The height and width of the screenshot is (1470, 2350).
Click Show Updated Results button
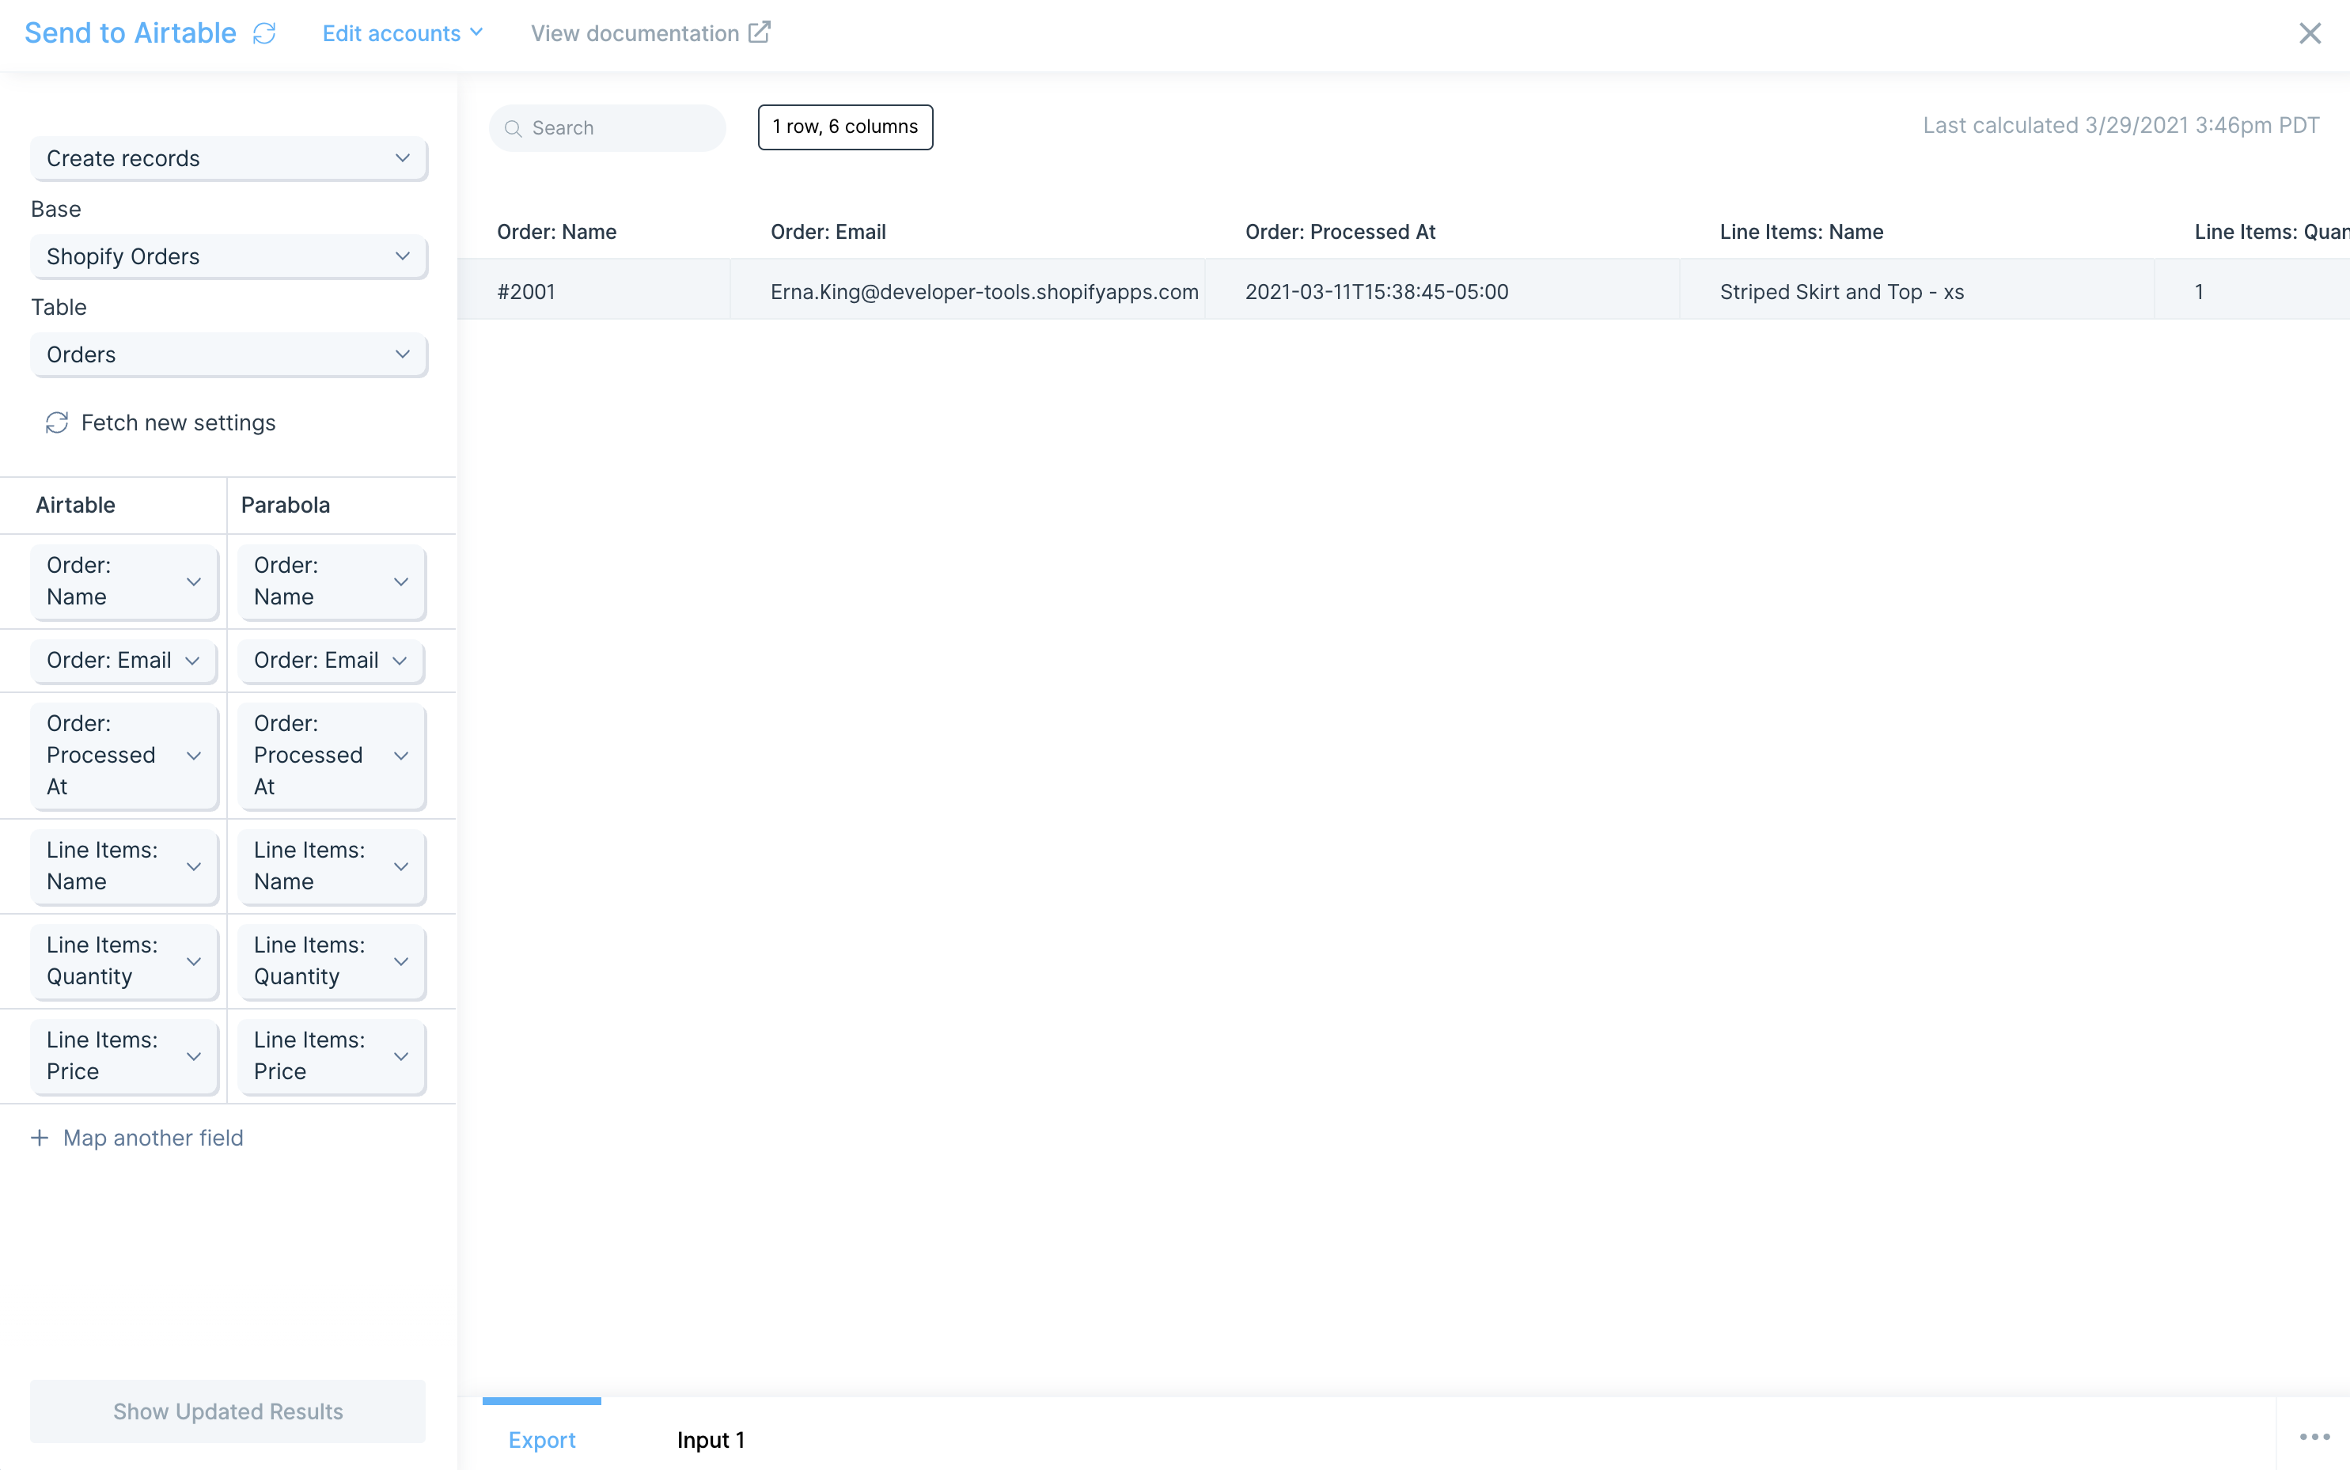point(228,1411)
